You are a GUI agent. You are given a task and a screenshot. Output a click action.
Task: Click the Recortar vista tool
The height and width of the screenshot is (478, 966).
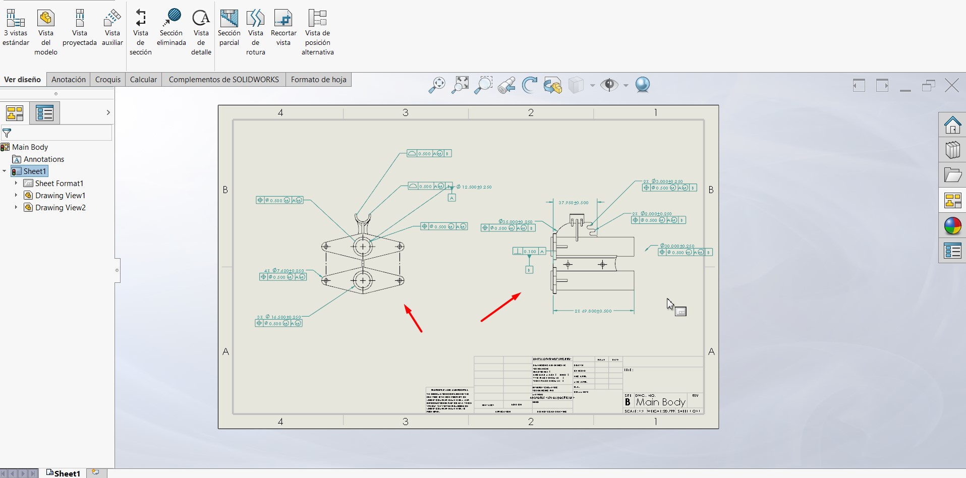[283, 28]
